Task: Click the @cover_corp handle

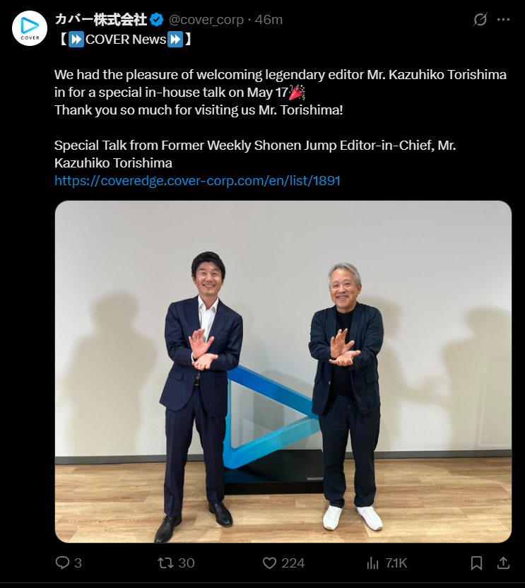Action: 206,20
